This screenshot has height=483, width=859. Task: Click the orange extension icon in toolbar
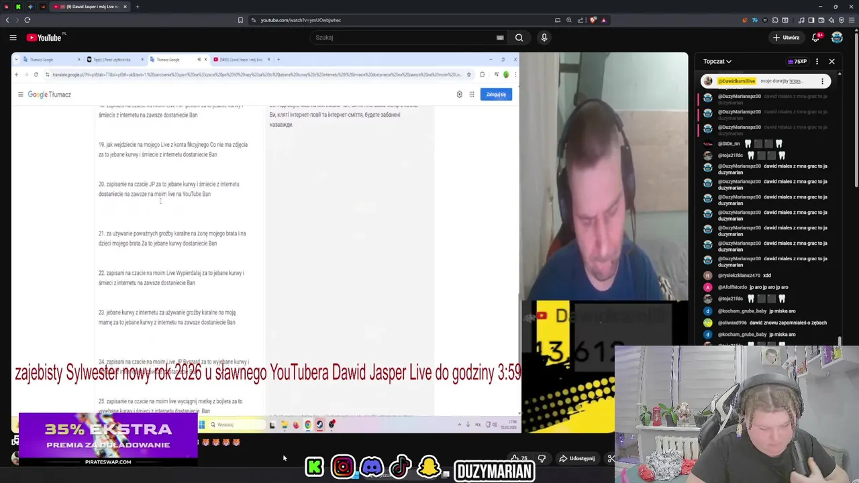click(744, 20)
